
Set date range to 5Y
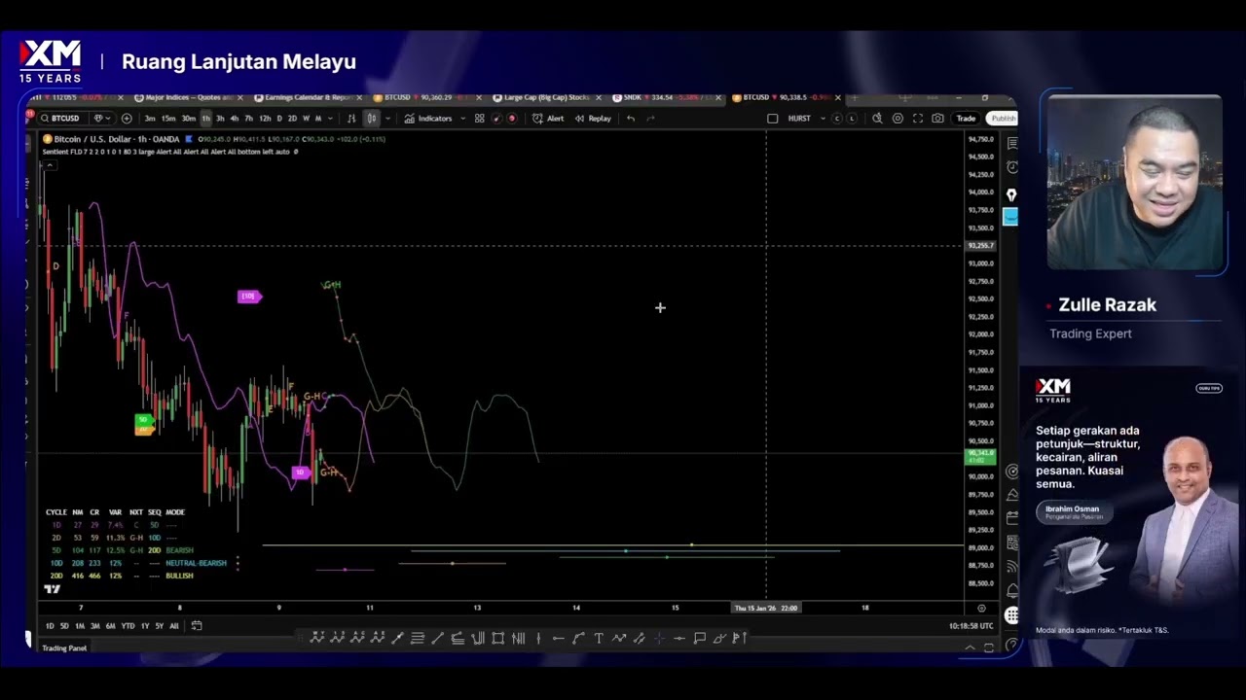coord(159,626)
